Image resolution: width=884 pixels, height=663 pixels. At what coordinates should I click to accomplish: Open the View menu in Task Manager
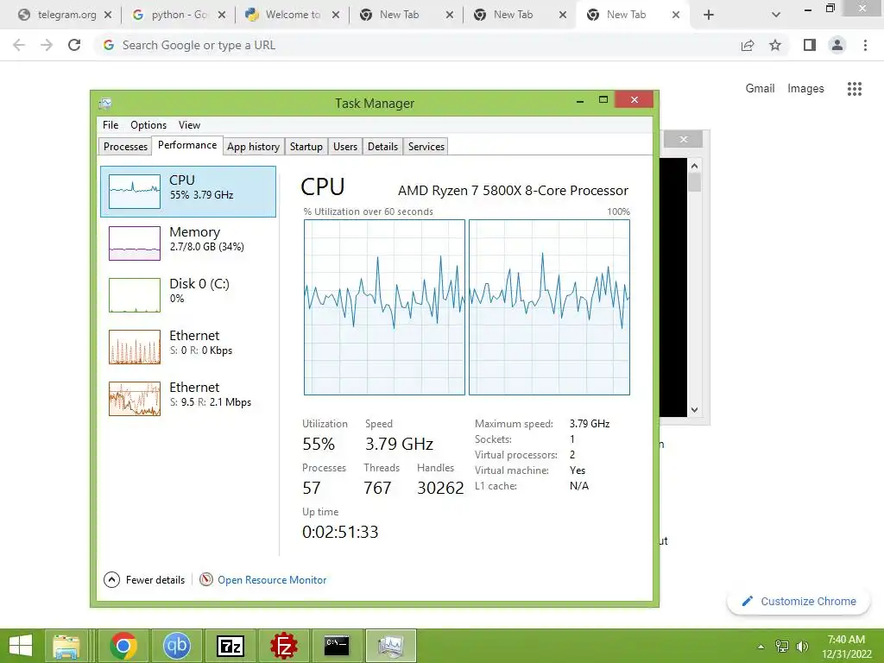pyautogui.click(x=189, y=125)
